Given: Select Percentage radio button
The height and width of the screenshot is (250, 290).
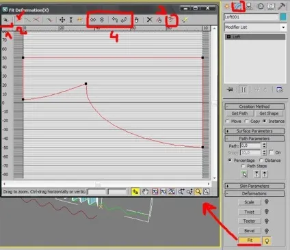Looking at the screenshot, I should coord(230,161).
